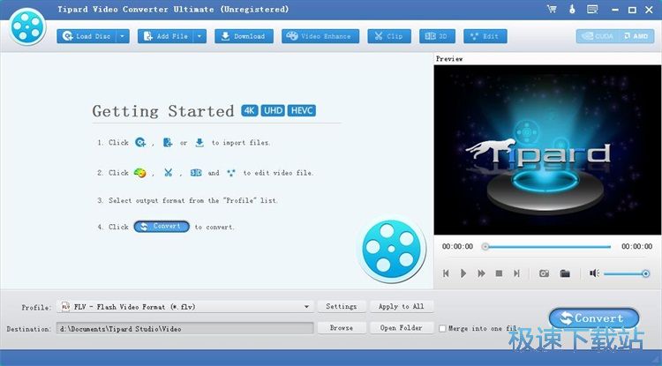Click the 4K badge
This screenshot has width=662, height=366.
[x=250, y=110]
